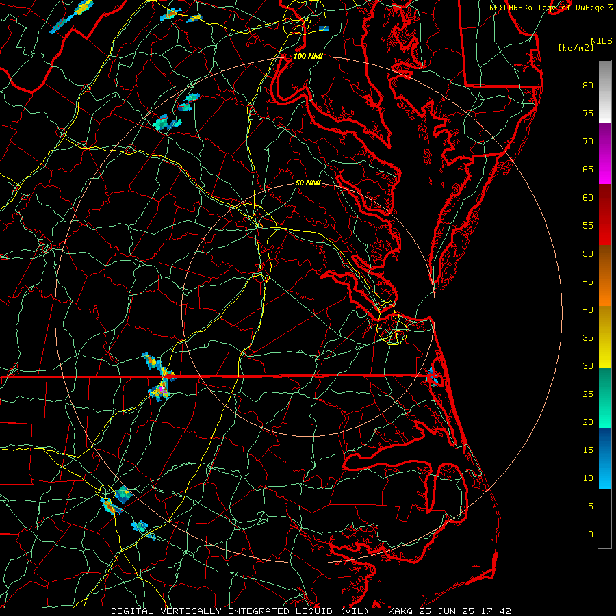
Task: Pick the gray-white segment of the VIL scale
Action: point(604,92)
